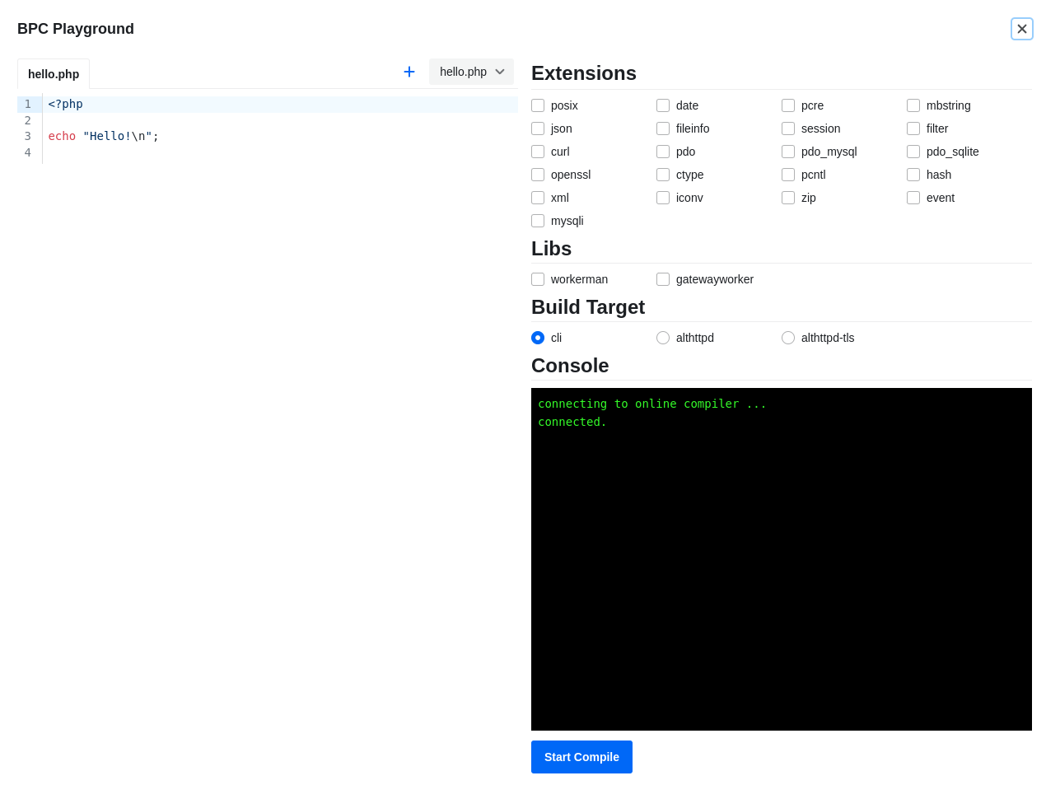
Task: Toggle the pdo_sqlite extension checkbox
Action: click(913, 152)
